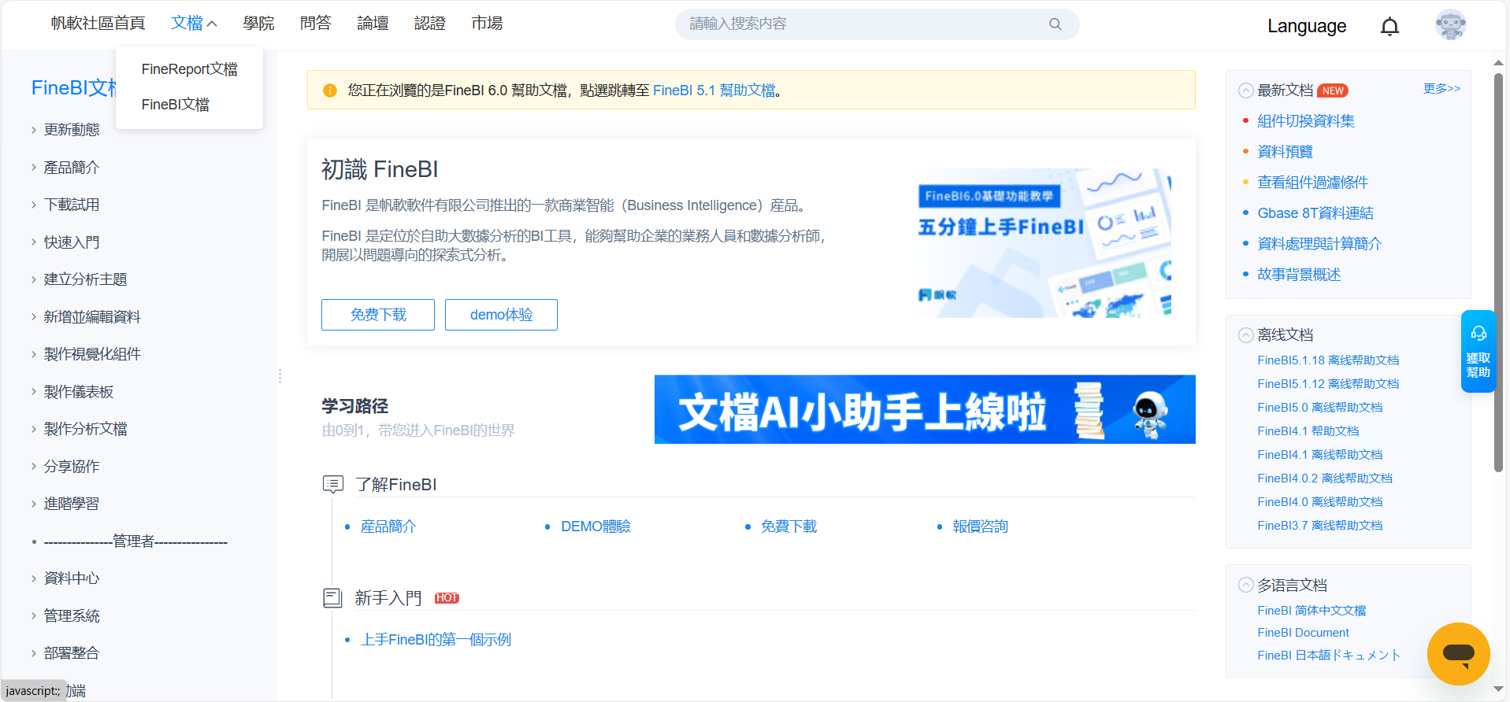Collapse the 最新文档 section circle icon
1510x702 pixels.
click(1245, 91)
